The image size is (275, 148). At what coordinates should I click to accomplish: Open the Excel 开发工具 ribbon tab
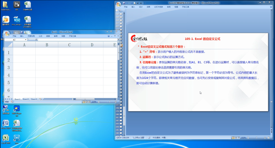click(72, 36)
